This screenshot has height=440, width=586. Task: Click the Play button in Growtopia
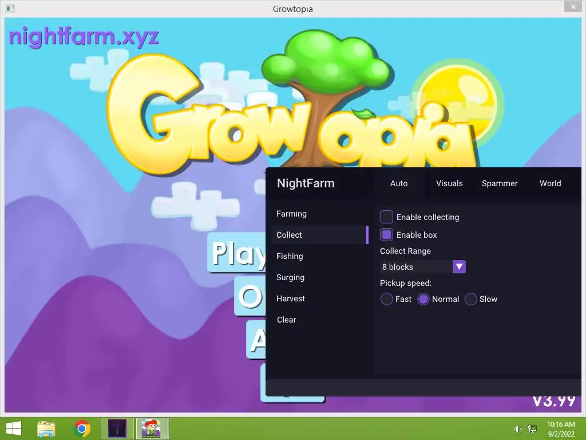[x=236, y=253]
